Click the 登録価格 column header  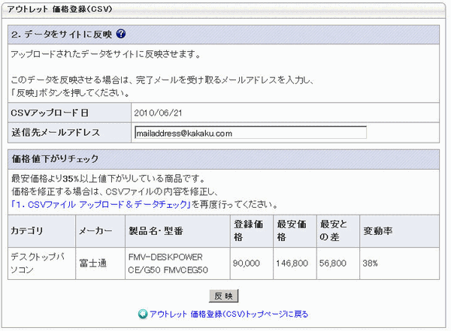coord(252,230)
